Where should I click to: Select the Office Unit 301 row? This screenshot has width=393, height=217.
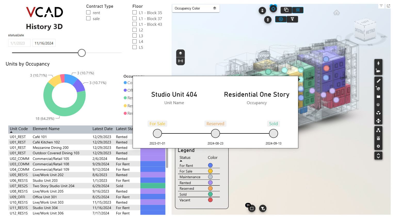click(87, 197)
